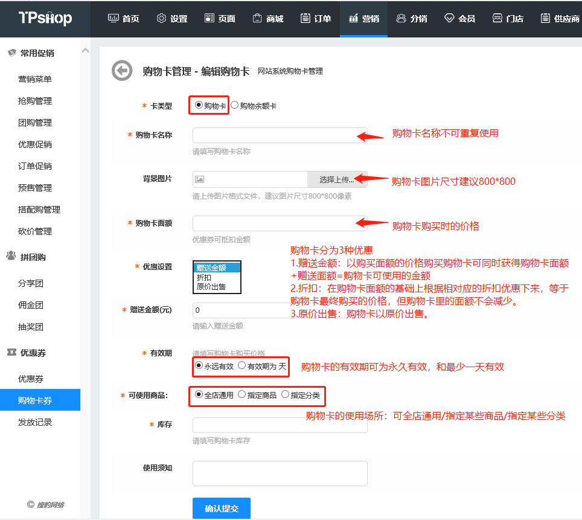
Task: Open the 设置 gear icon in top navigation
Action: coord(161,18)
